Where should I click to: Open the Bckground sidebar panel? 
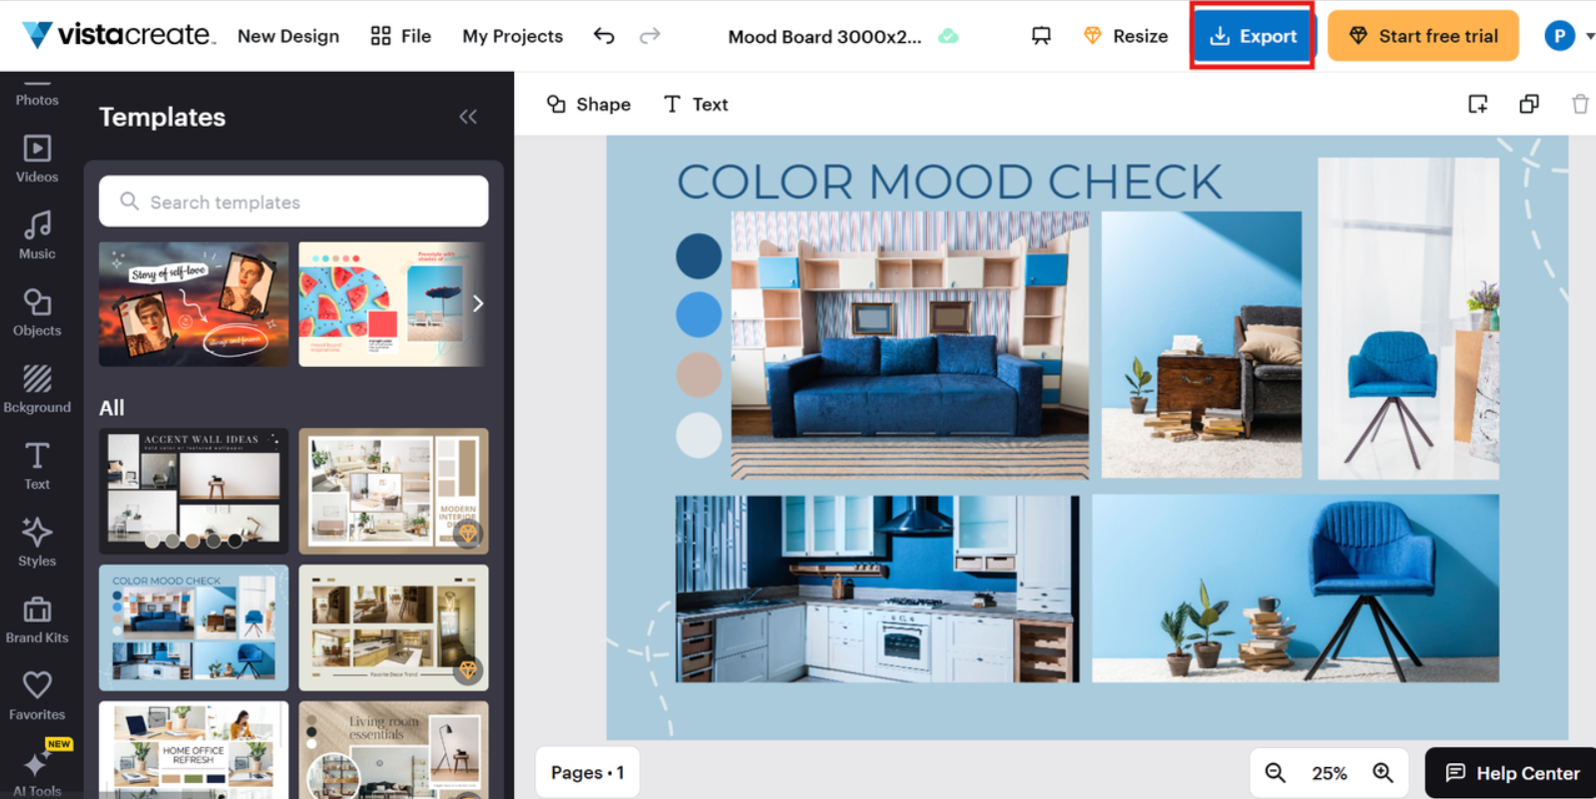point(37,389)
